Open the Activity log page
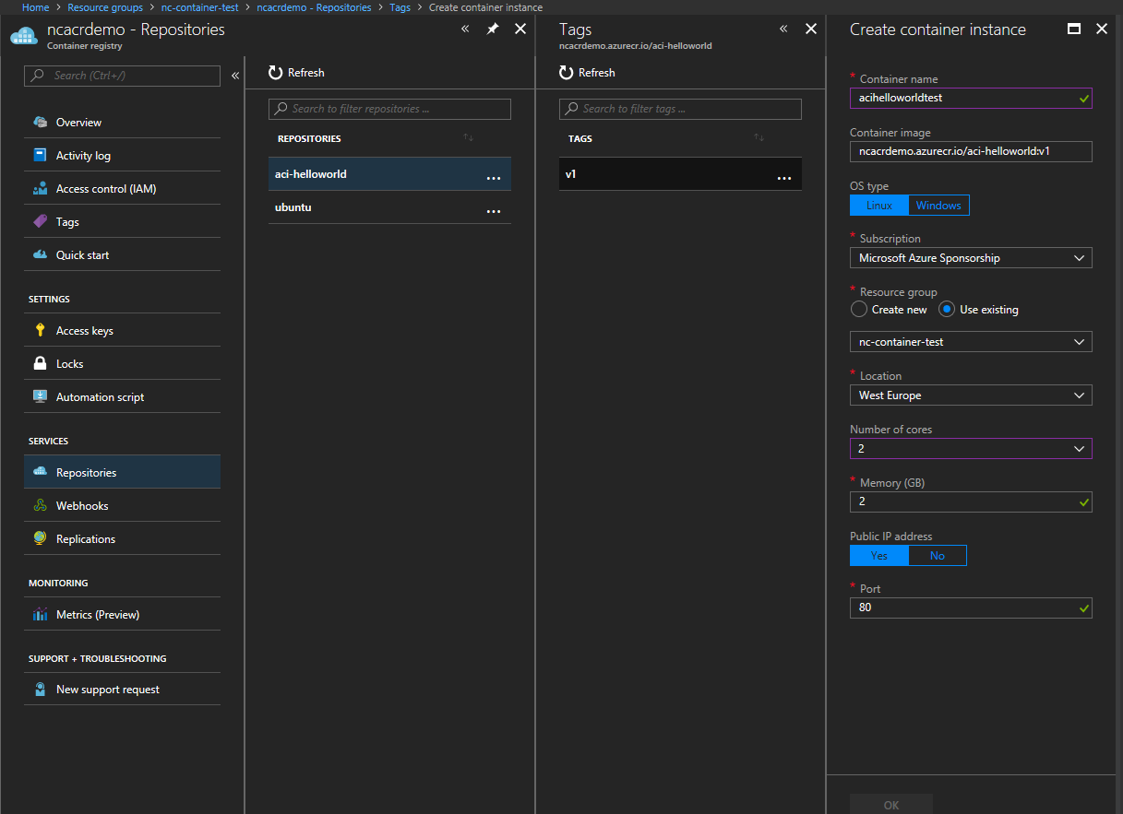Screen dimensions: 1123x814 pyautogui.click(x=122, y=156)
